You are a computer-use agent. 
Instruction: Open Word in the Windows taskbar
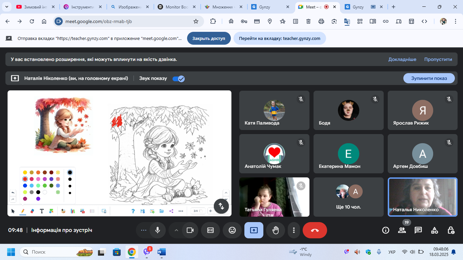click(162, 252)
